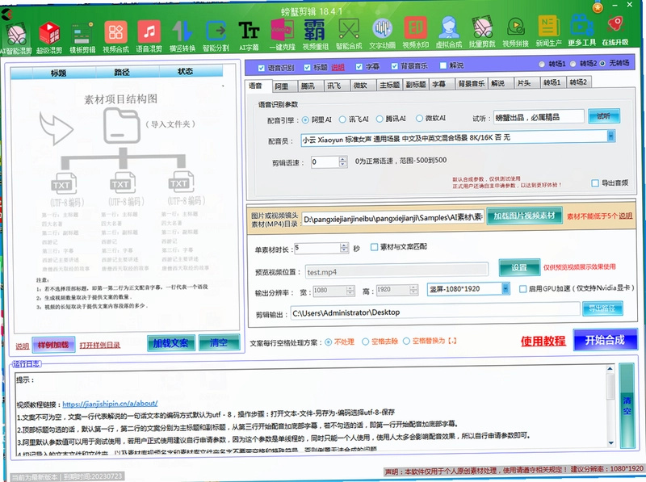
Task: Expand the 竖屏-1080*1920 resolution dropdown
Action: point(505,289)
